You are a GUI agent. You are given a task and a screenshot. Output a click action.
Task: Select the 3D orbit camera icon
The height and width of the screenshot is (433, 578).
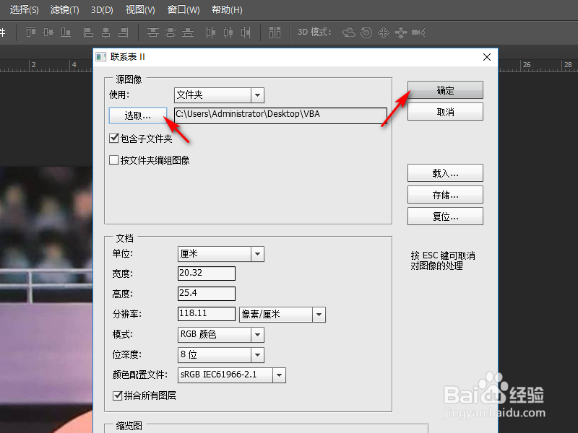[x=349, y=32]
